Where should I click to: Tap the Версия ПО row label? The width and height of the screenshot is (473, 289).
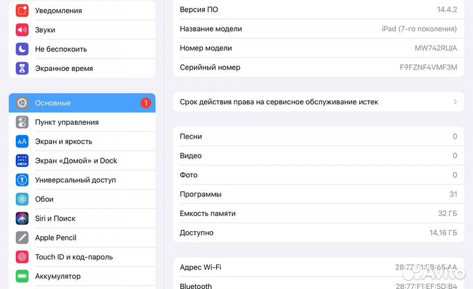coord(199,10)
